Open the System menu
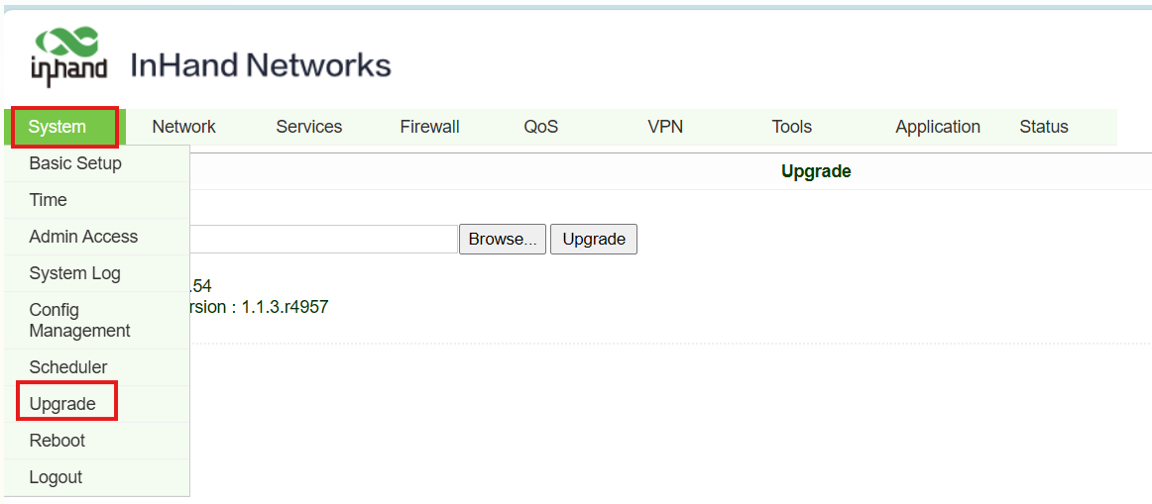Image resolution: width=1152 pixels, height=504 pixels. [x=58, y=127]
